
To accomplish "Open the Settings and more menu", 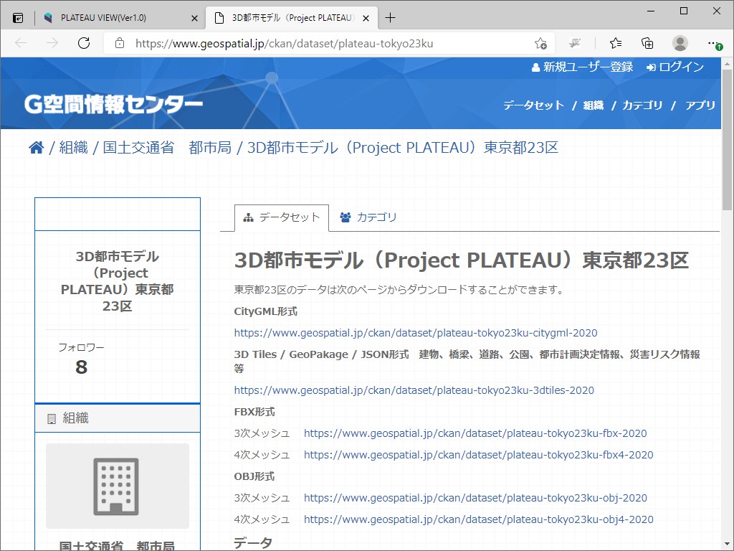I will (712, 43).
